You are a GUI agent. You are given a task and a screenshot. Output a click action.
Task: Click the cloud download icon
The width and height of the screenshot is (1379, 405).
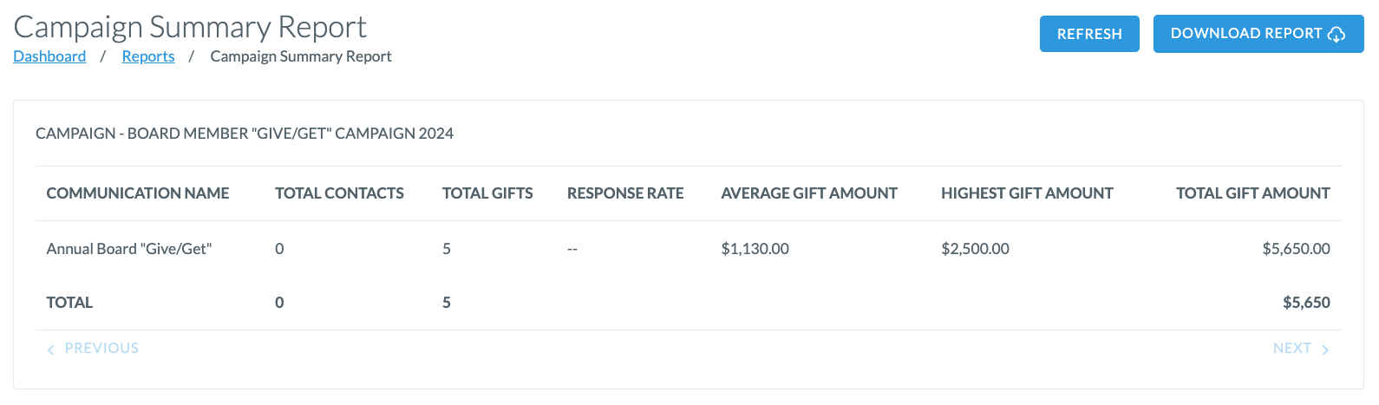click(1337, 34)
